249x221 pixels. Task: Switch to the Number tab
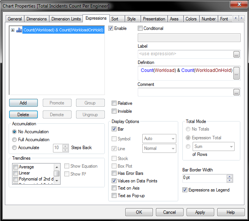pyautogui.click(x=209, y=19)
